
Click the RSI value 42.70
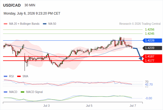(x=149, y=84)
